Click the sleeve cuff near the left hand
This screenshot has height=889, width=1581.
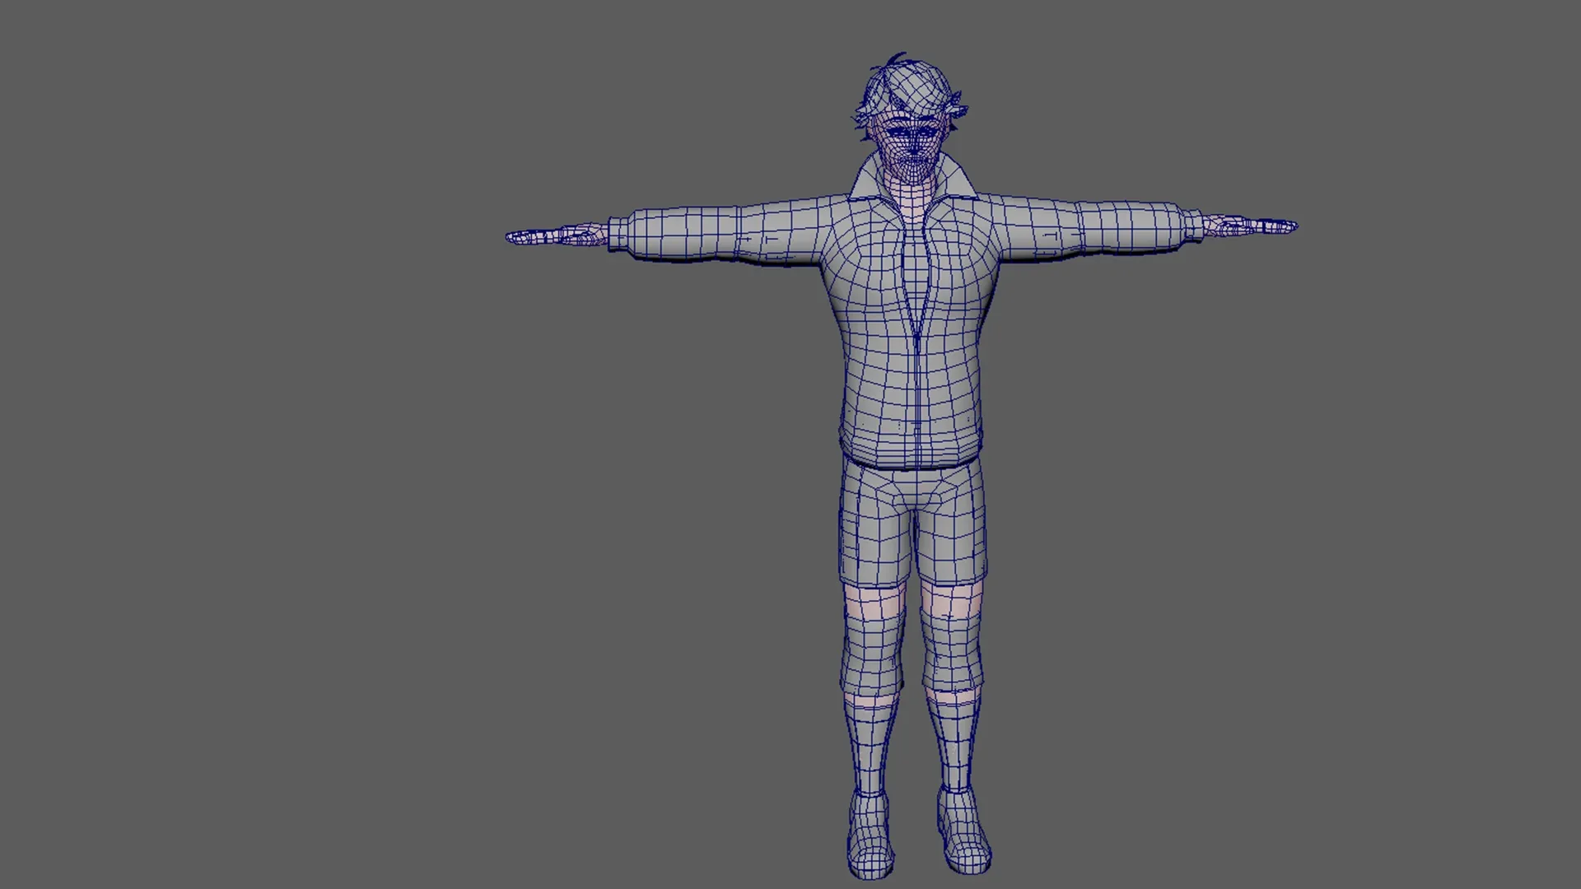619,235
